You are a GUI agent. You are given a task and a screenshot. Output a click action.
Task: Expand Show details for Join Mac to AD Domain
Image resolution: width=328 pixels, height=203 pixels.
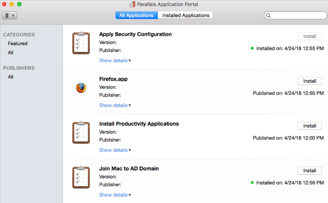tap(115, 195)
